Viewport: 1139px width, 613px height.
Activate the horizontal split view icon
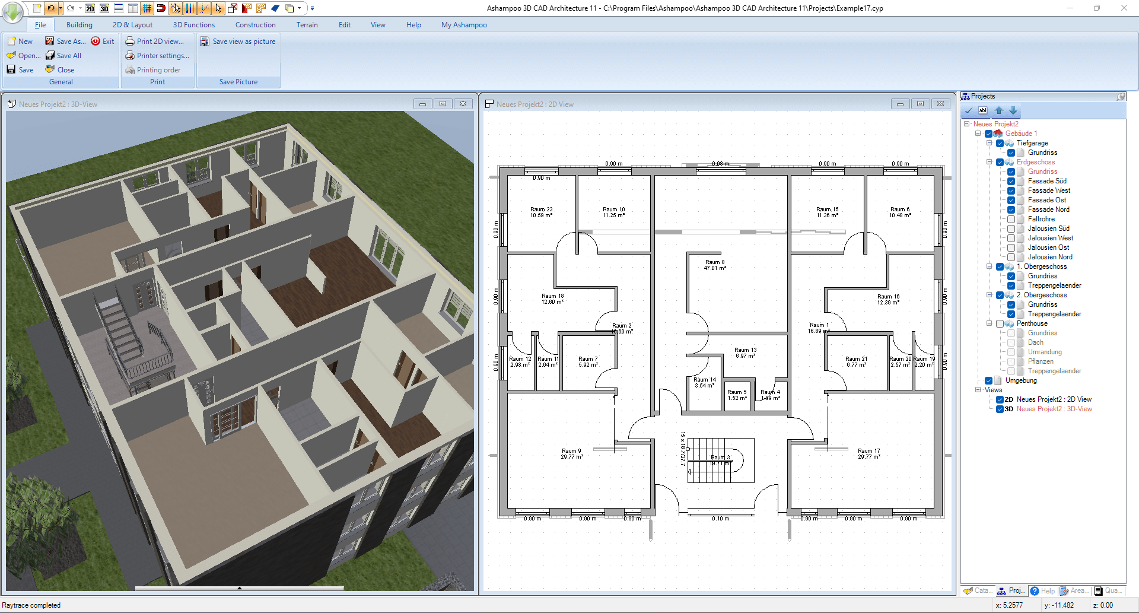[x=118, y=9]
